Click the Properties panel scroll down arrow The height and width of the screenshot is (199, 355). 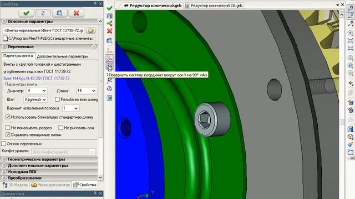click(x=100, y=177)
